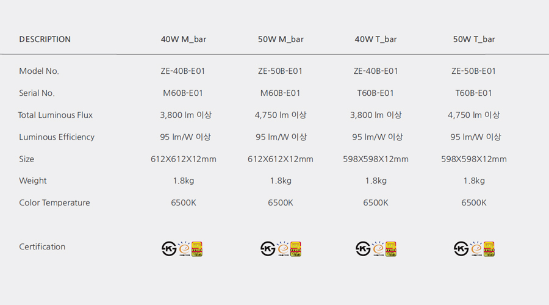Select the 612X612X12mm size under 40W M_bar
549x305 pixels.
(184, 159)
